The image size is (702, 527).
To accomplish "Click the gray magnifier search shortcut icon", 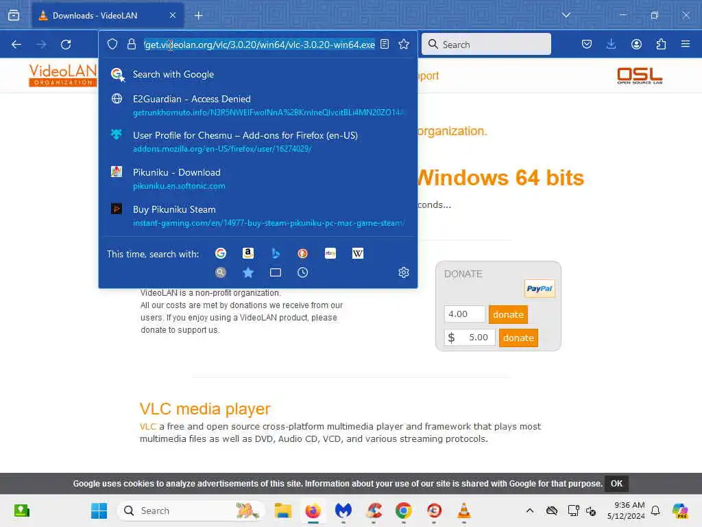I will coord(221,272).
